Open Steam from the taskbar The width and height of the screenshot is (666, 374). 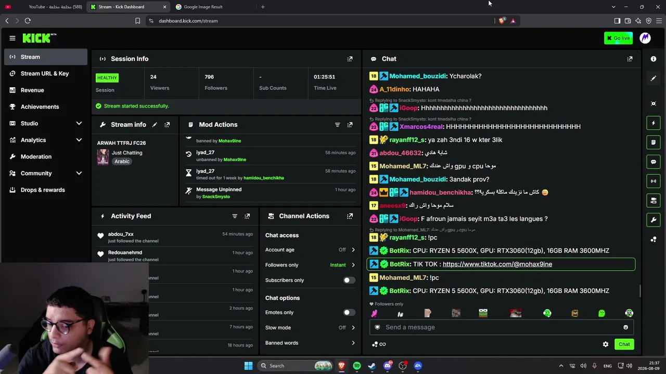pyautogui.click(x=372, y=366)
